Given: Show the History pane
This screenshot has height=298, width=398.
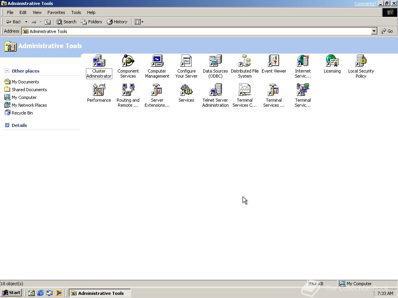Looking at the screenshot, I should tap(117, 22).
